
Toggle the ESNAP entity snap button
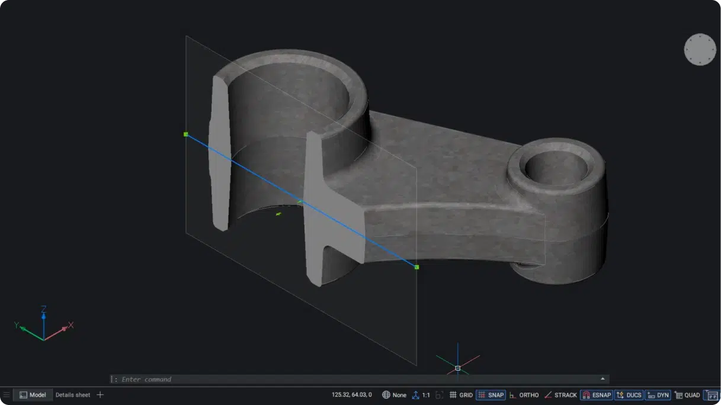point(596,395)
